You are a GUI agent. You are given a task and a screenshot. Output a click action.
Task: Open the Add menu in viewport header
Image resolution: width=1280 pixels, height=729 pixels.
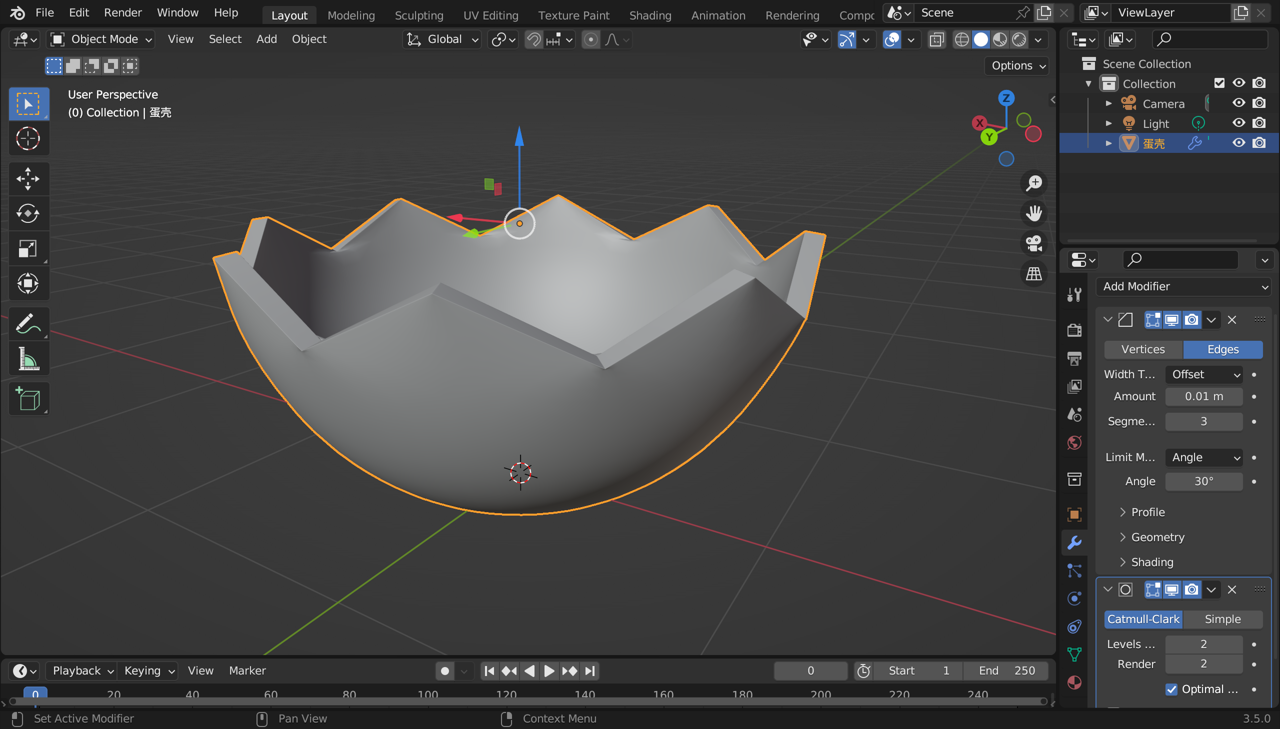(x=266, y=39)
